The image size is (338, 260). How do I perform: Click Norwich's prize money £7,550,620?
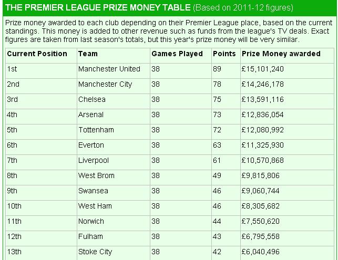click(x=260, y=221)
